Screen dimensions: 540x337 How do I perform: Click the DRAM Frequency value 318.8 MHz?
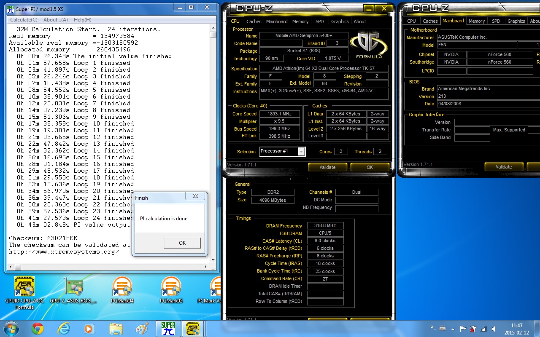click(x=325, y=226)
